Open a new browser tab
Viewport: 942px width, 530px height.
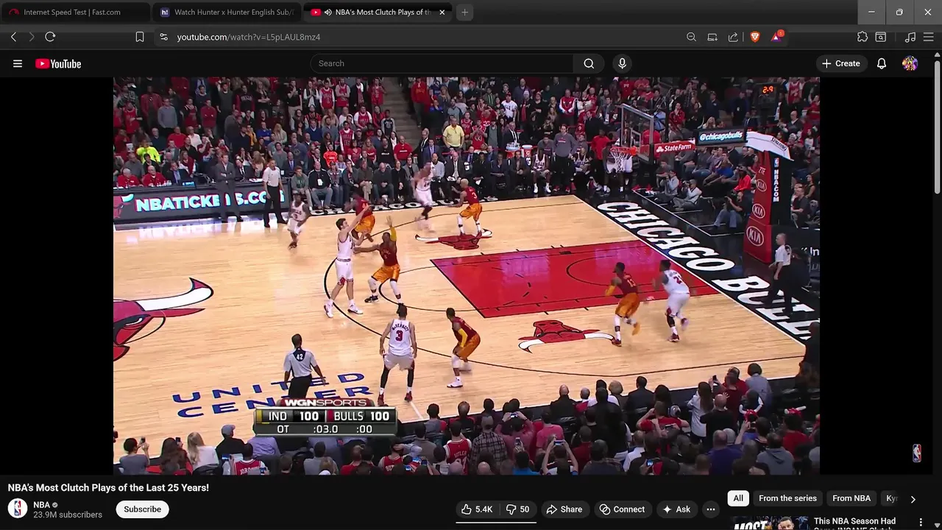coord(464,13)
